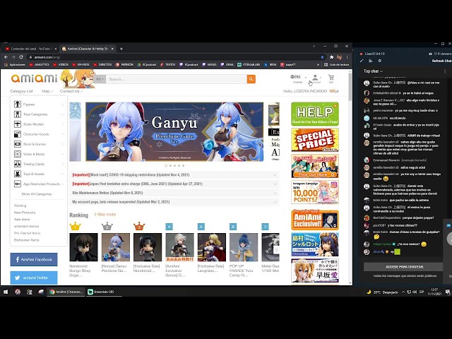Select the Toys & Goods category icon
The image size is (452, 339).
pos(18,174)
